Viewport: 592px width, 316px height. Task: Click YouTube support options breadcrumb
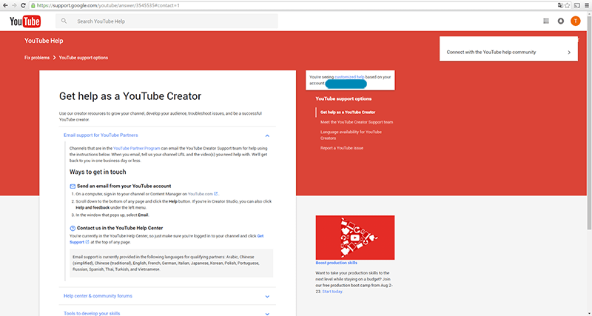point(84,58)
